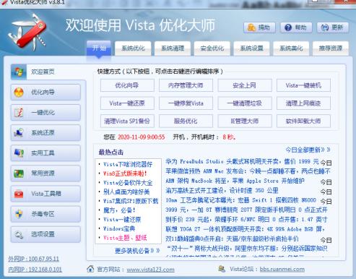Click the 今日全部更新 link

coord(308,150)
